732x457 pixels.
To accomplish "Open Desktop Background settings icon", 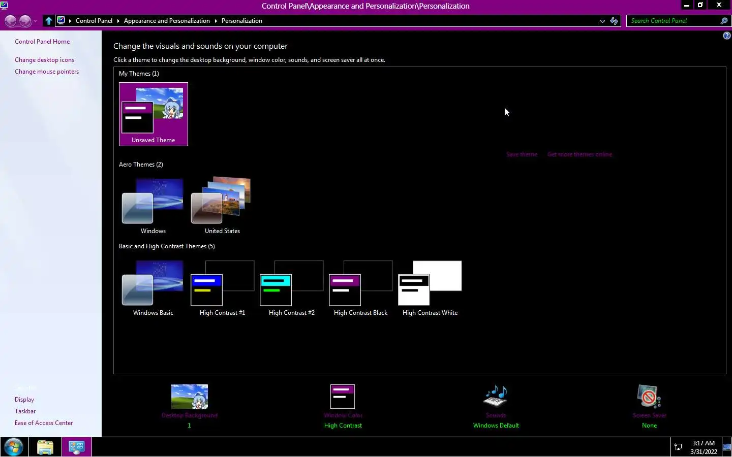I will [x=190, y=397].
